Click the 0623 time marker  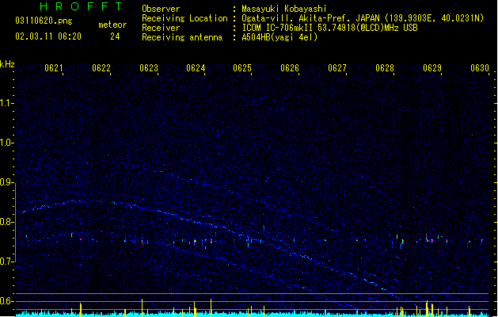(x=149, y=68)
